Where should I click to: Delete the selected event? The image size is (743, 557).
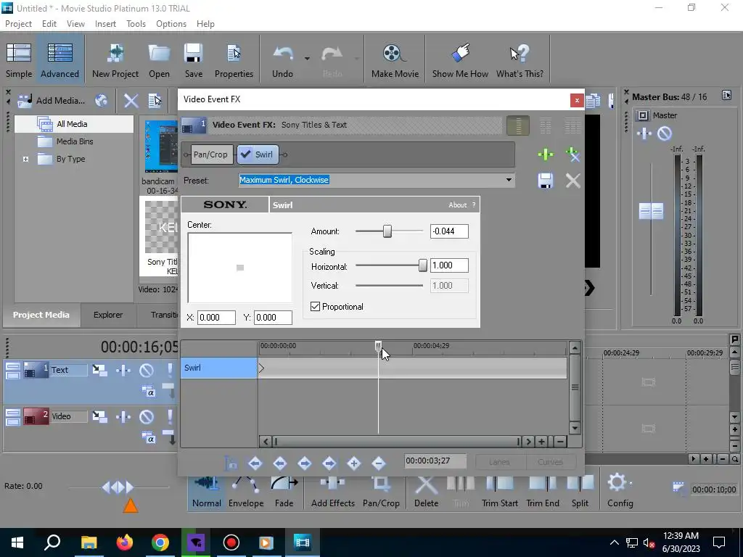click(x=426, y=492)
